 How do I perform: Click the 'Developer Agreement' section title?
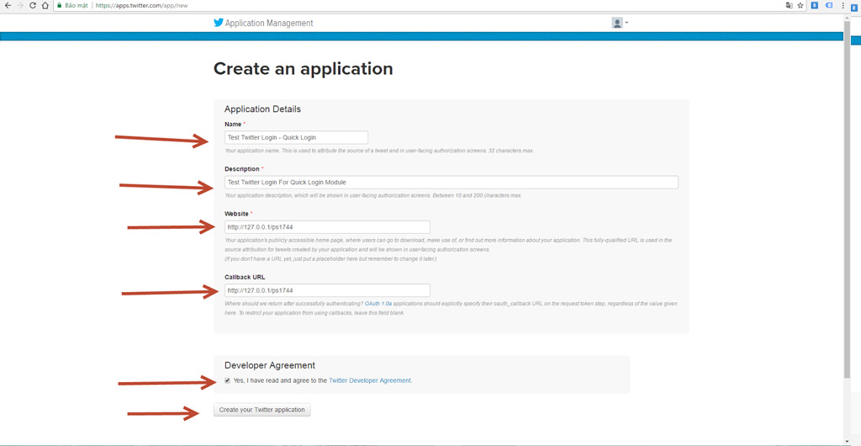point(270,365)
